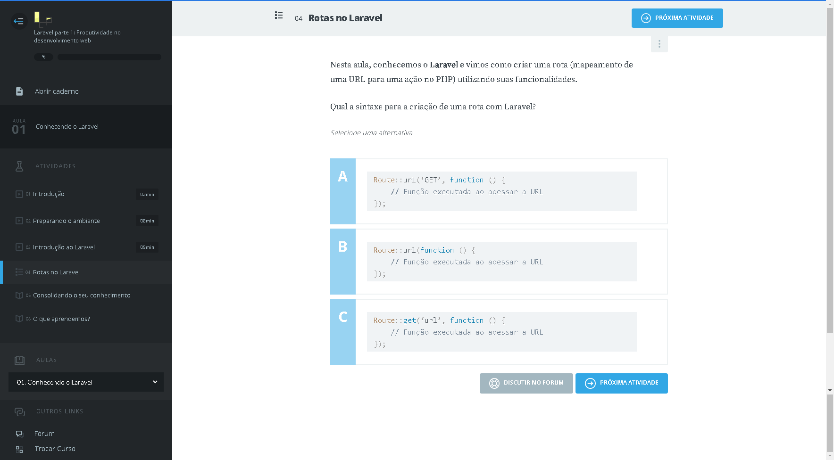This screenshot has width=834, height=460.
Task: Click the Trocar Curso icon
Action: pos(19,449)
